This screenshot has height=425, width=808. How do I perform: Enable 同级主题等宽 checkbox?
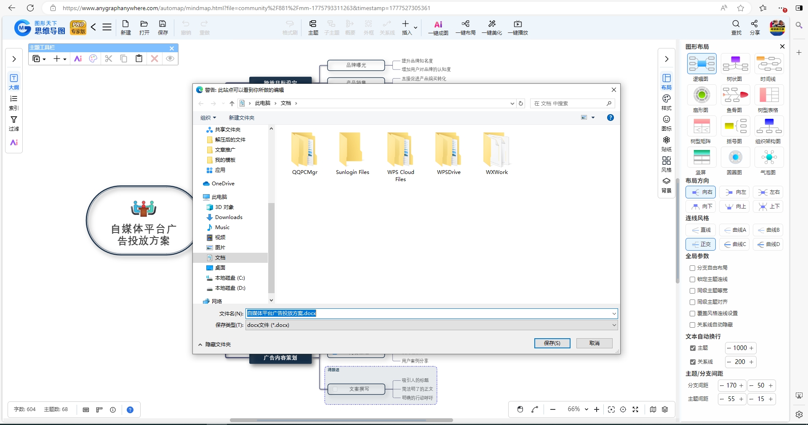[x=692, y=291]
